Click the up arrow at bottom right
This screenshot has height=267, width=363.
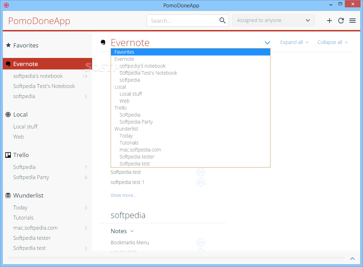[352, 259]
